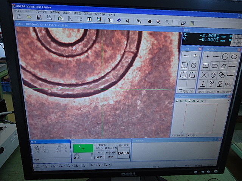Click the copy document icon with X
The width and height of the screenshot is (242, 181).
point(110,20)
